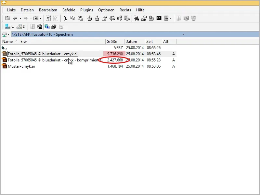Image resolution: width=260 pixels, height=195 pixels.
Task: Click time value 08:53:46
Action: click(153, 54)
